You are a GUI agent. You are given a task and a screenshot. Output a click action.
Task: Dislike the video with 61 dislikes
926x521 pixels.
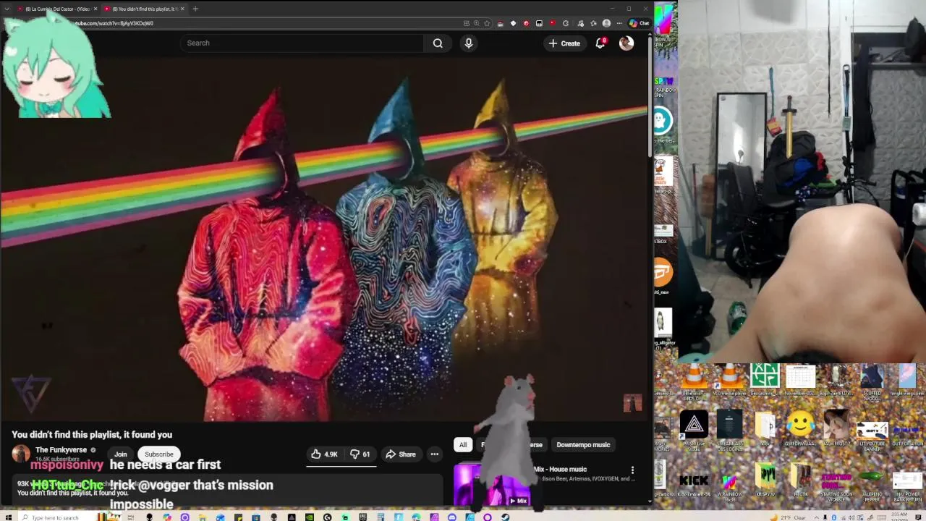tap(360, 454)
